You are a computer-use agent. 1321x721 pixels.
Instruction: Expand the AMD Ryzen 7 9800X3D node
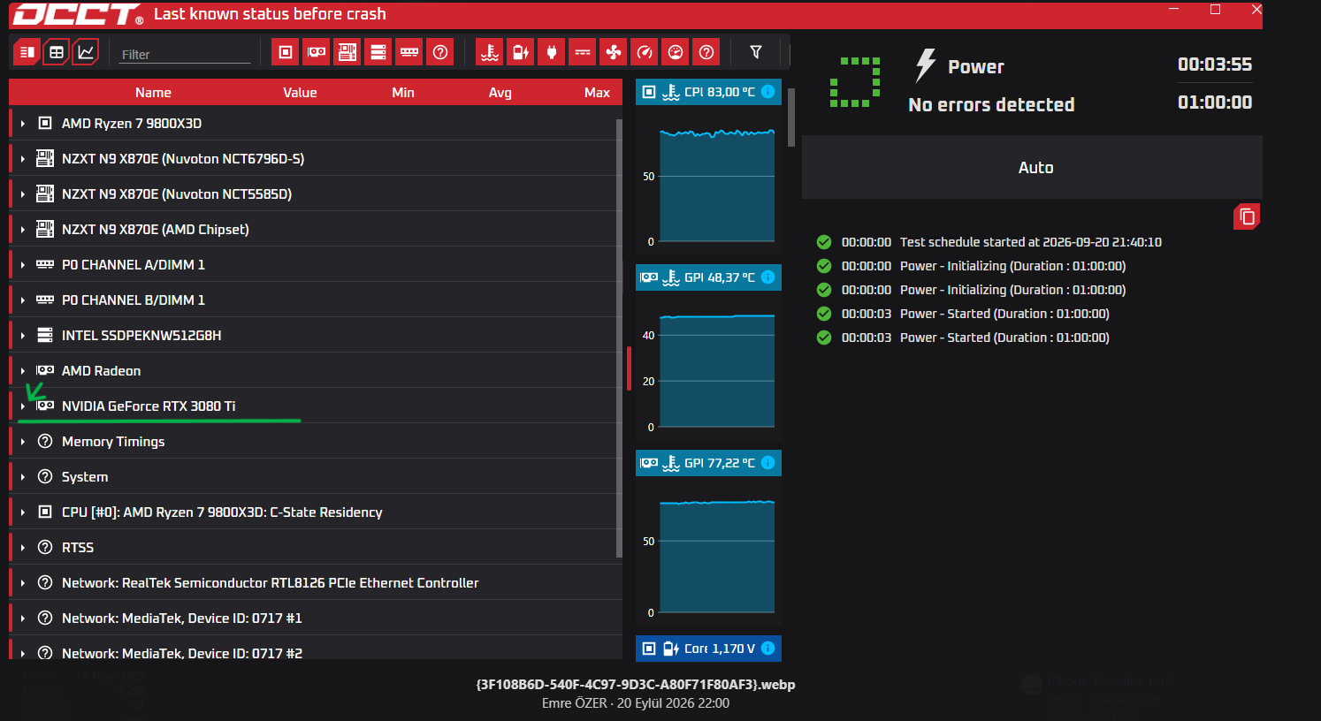(22, 124)
